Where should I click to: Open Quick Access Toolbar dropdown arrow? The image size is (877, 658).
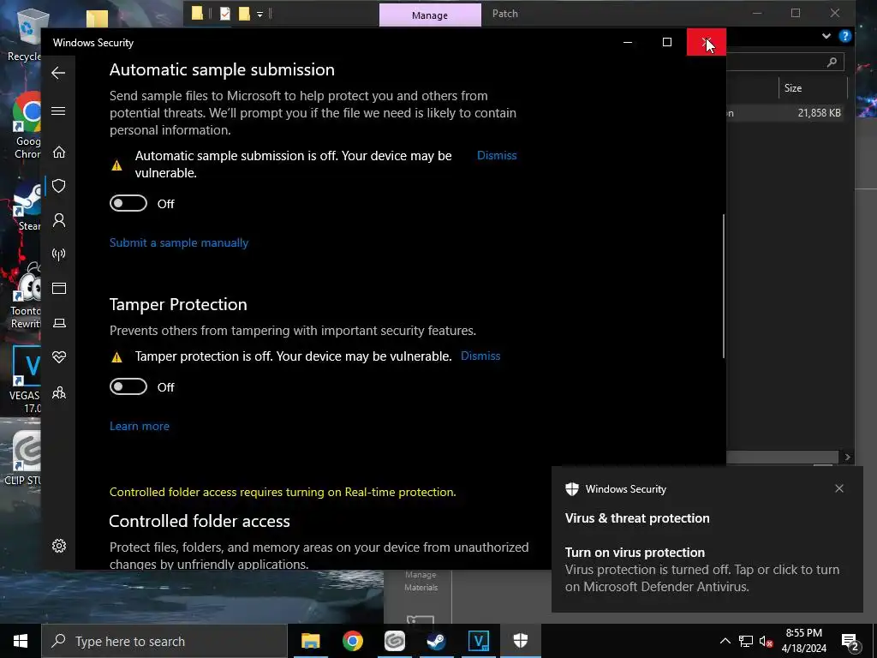coord(260,14)
